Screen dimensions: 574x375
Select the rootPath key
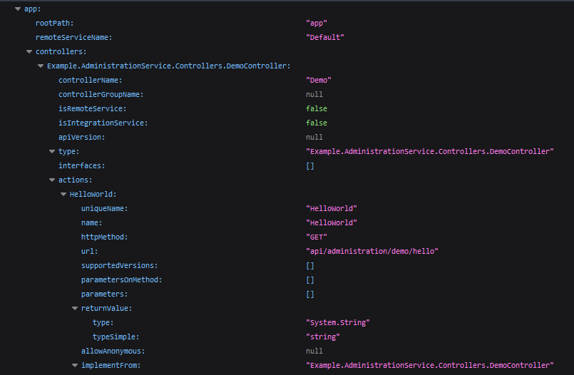pos(54,24)
